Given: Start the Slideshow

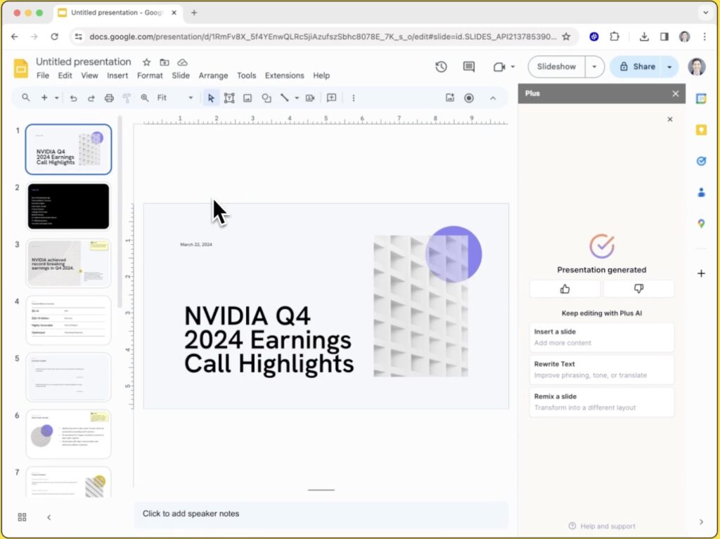Looking at the screenshot, I should (557, 67).
